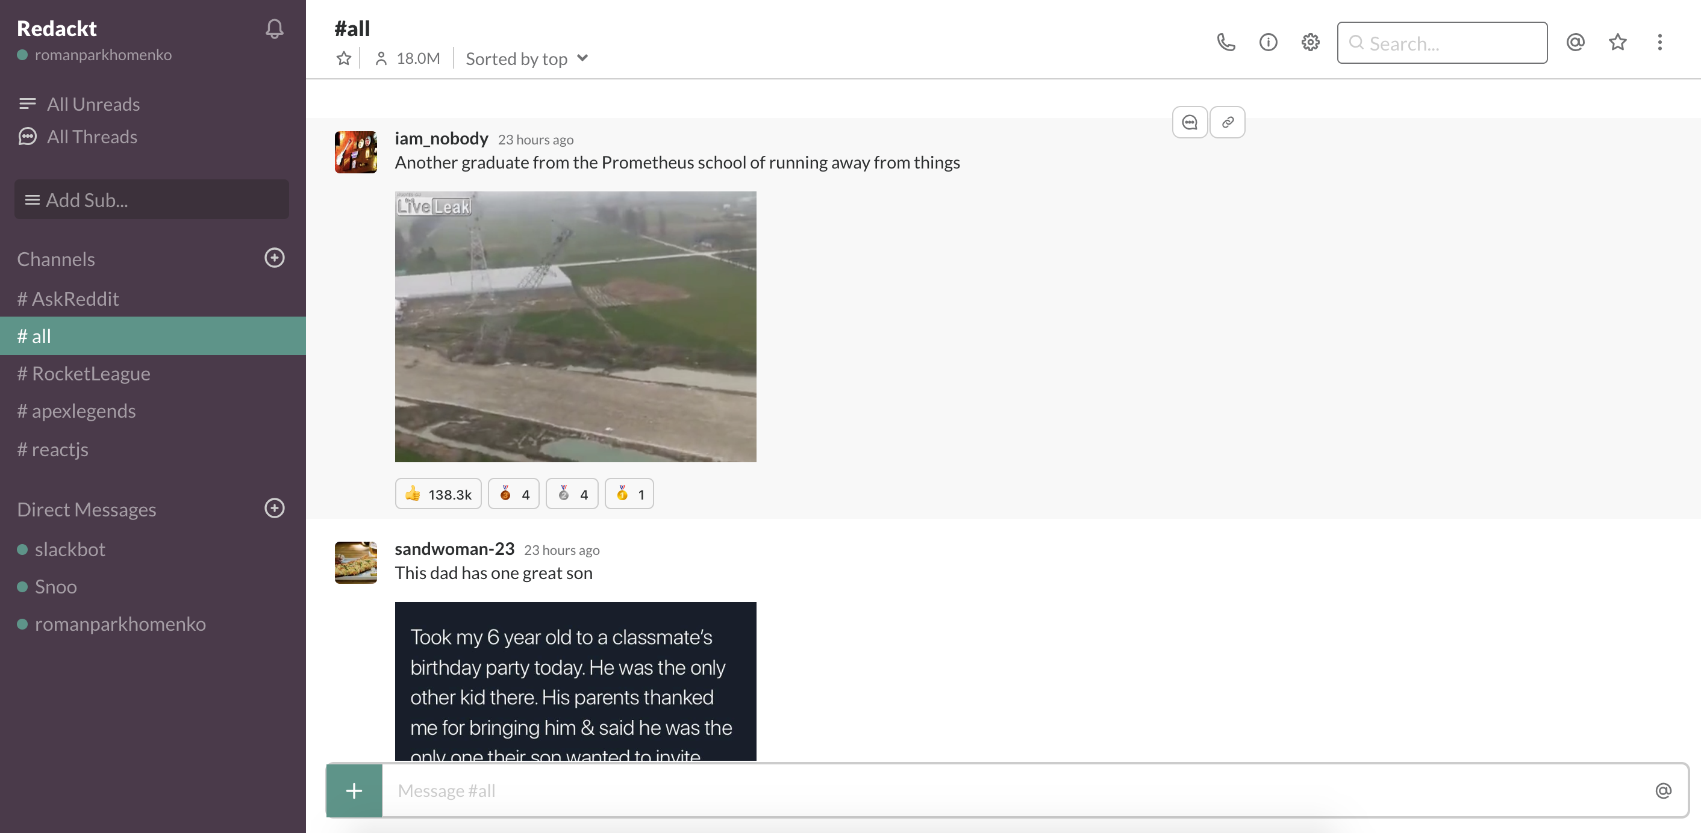Open mentions with header @ icon

(1576, 43)
